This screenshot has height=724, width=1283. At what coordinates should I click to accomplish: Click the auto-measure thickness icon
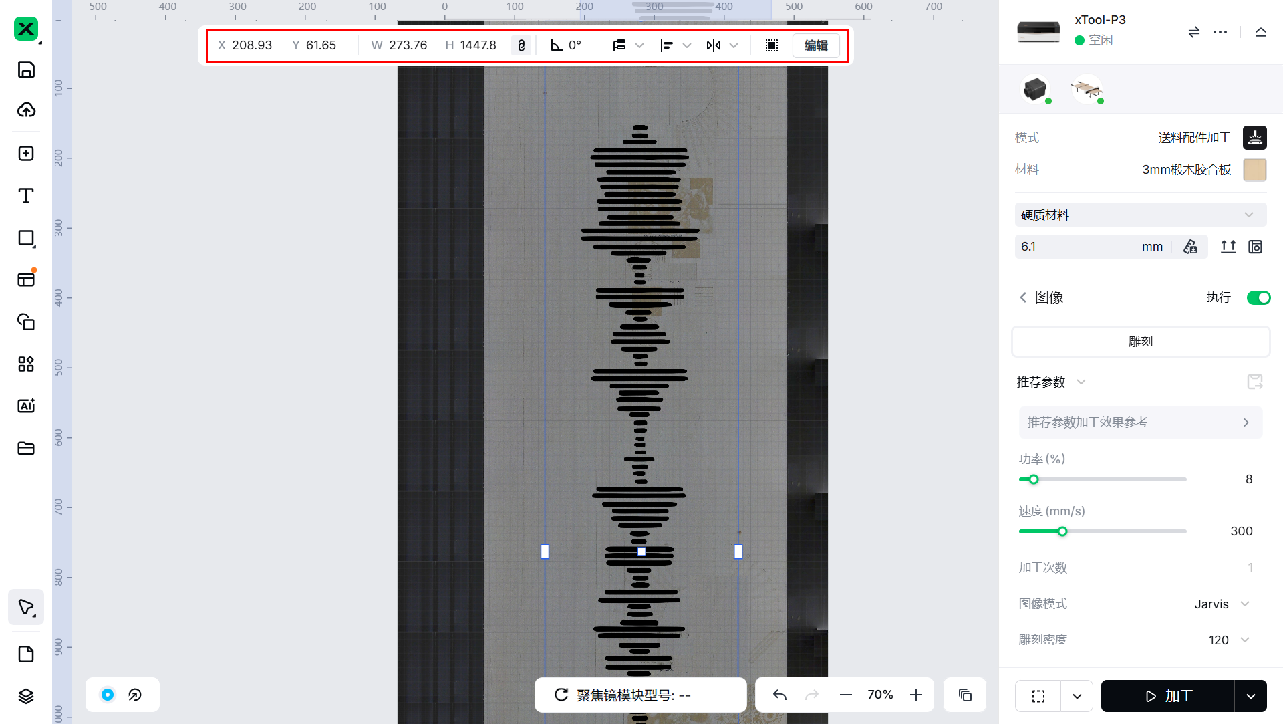click(1190, 247)
